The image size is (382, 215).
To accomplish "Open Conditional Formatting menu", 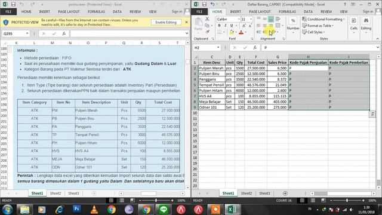I will pyautogui.click(x=324, y=19).
